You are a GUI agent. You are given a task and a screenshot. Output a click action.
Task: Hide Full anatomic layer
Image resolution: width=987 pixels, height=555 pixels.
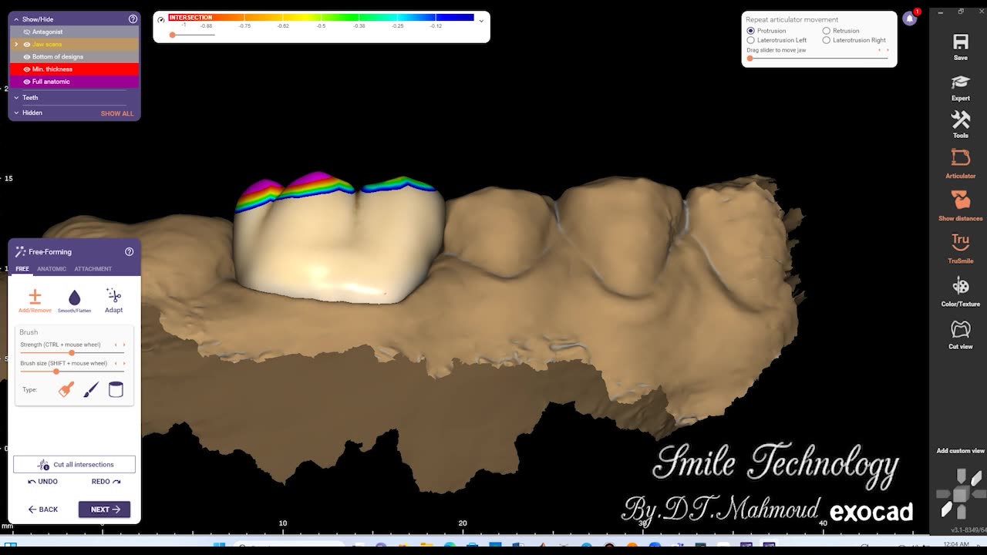[27, 81]
